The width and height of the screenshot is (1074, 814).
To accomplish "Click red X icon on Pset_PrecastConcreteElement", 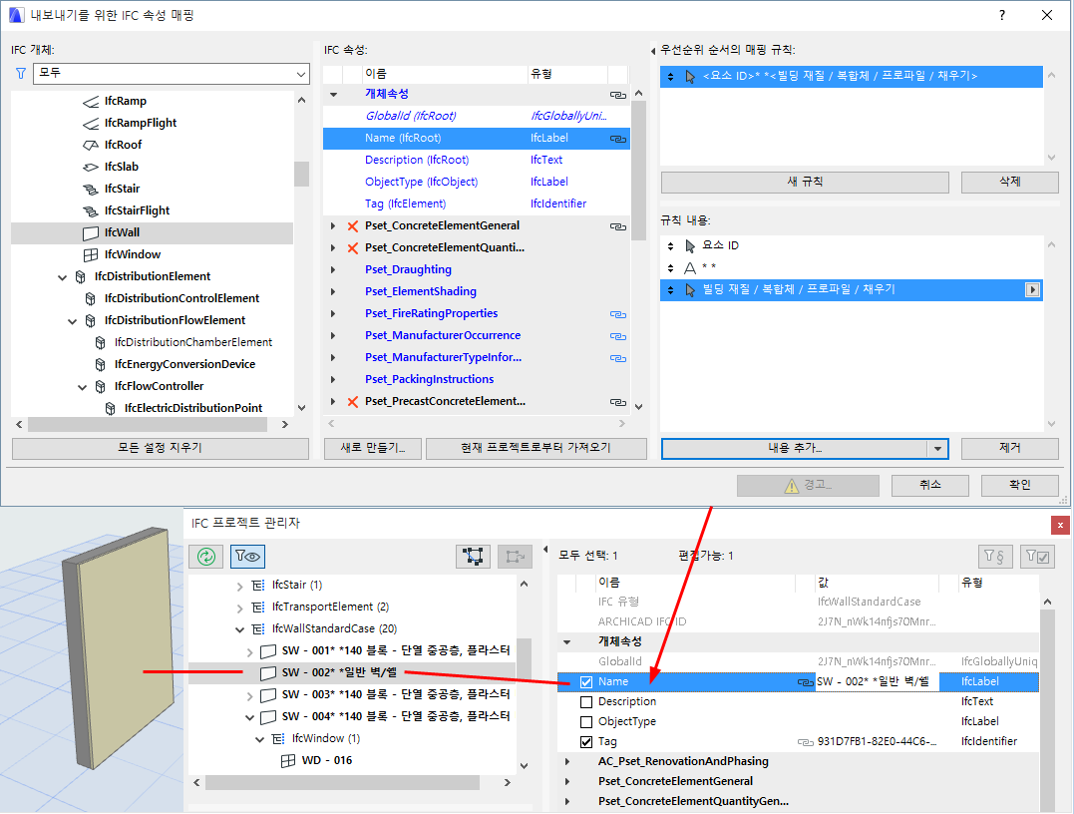I will coord(353,402).
